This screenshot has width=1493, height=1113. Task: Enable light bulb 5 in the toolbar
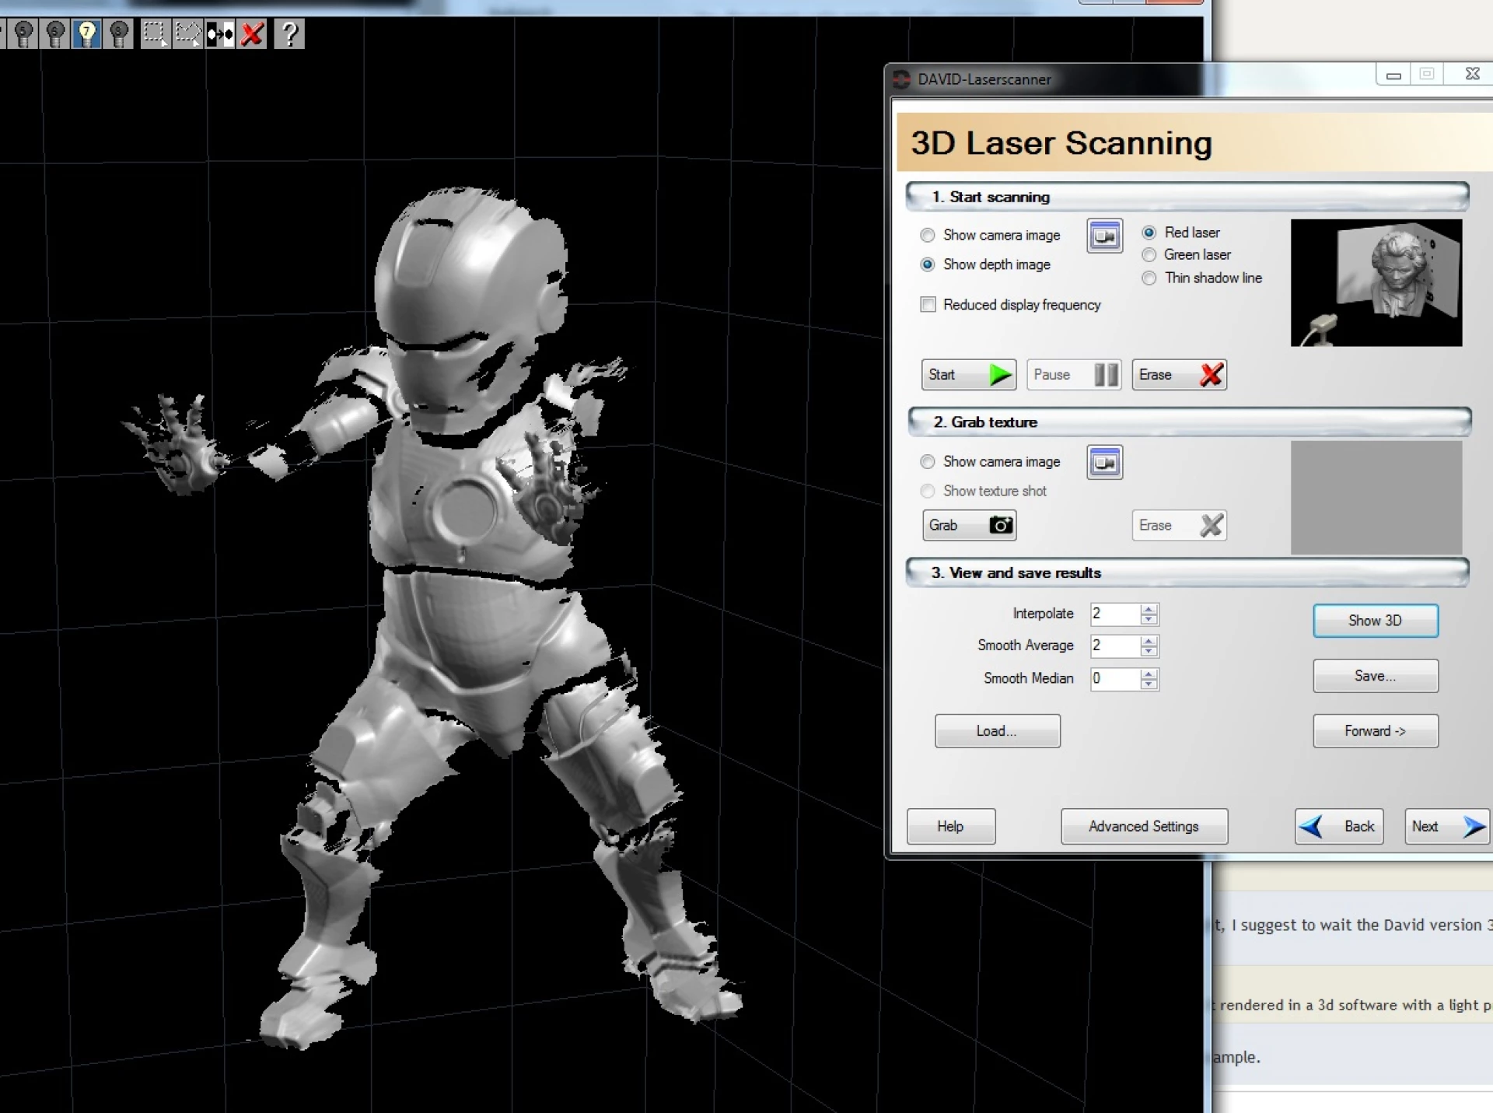23,33
